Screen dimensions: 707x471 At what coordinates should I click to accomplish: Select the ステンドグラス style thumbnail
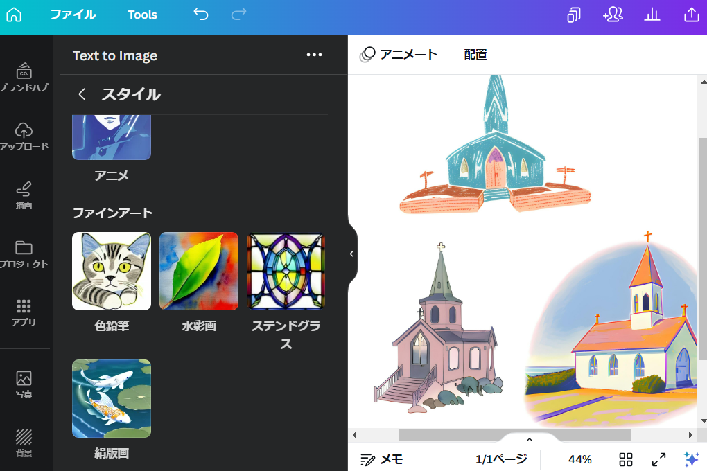click(x=286, y=272)
